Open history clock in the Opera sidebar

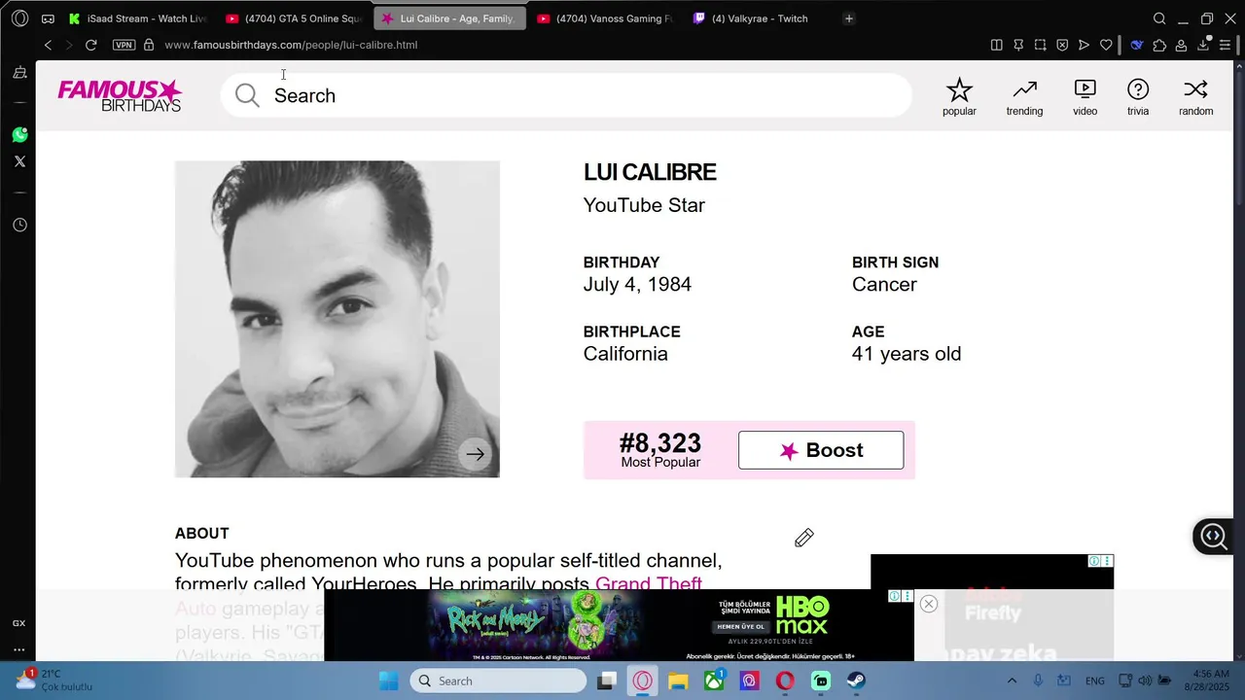point(19,225)
